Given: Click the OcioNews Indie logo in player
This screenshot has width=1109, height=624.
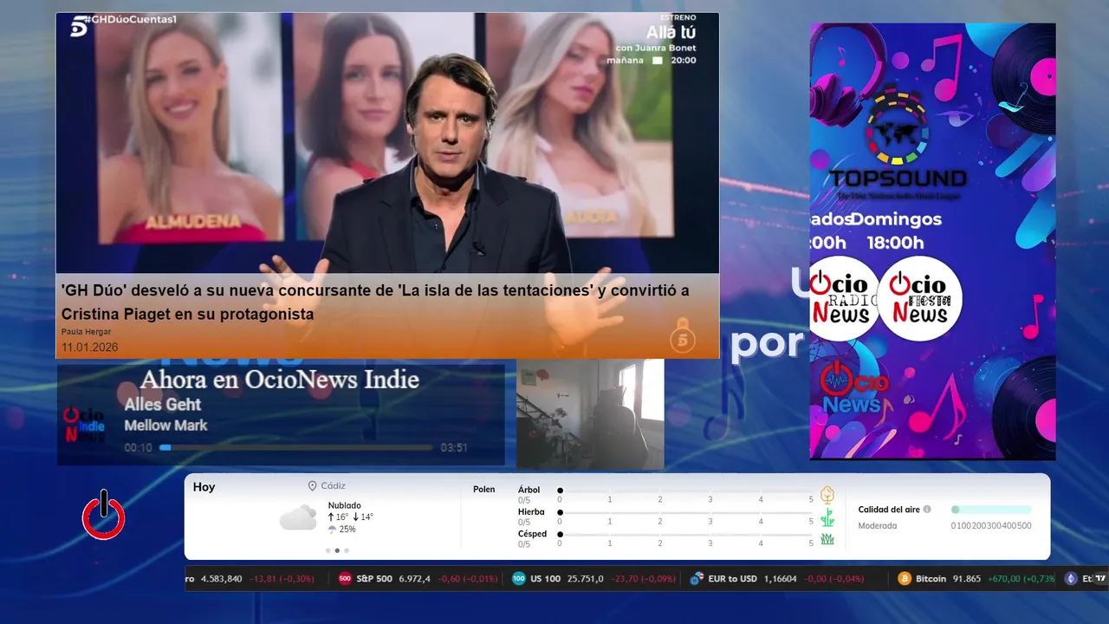Looking at the screenshot, I should pyautogui.click(x=84, y=426).
